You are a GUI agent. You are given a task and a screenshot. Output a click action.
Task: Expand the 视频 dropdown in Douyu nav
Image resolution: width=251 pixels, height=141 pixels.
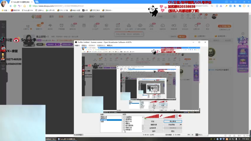(81, 17)
